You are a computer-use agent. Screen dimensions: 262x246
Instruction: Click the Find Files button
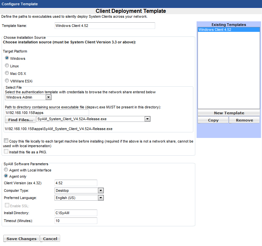(21, 120)
